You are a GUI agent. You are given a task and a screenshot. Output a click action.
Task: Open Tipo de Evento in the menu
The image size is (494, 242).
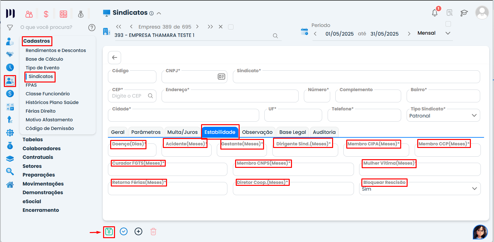click(x=42, y=68)
